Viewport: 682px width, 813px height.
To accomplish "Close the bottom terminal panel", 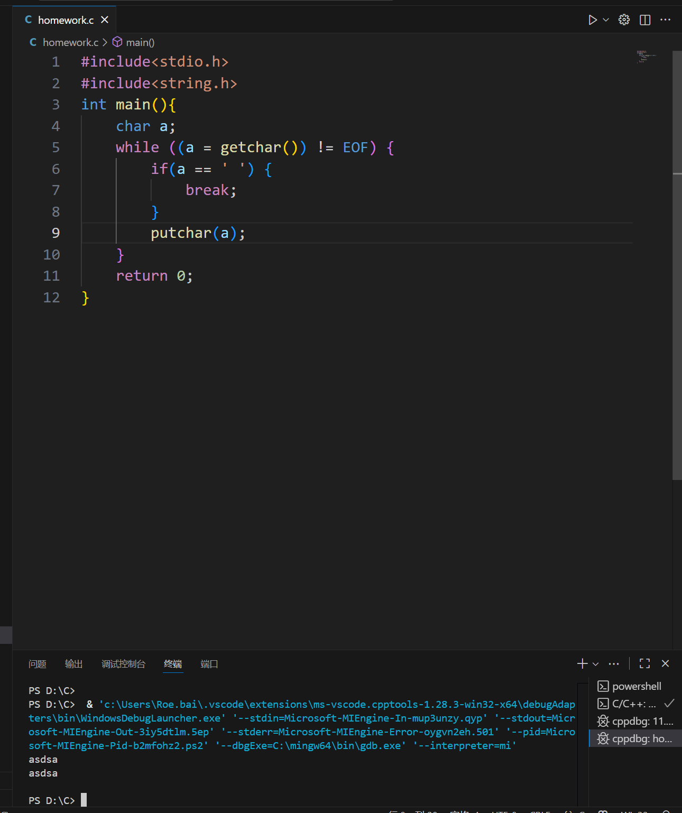I will (666, 663).
